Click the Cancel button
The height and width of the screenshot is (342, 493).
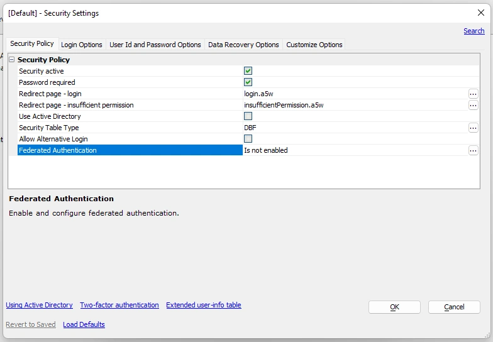point(454,307)
